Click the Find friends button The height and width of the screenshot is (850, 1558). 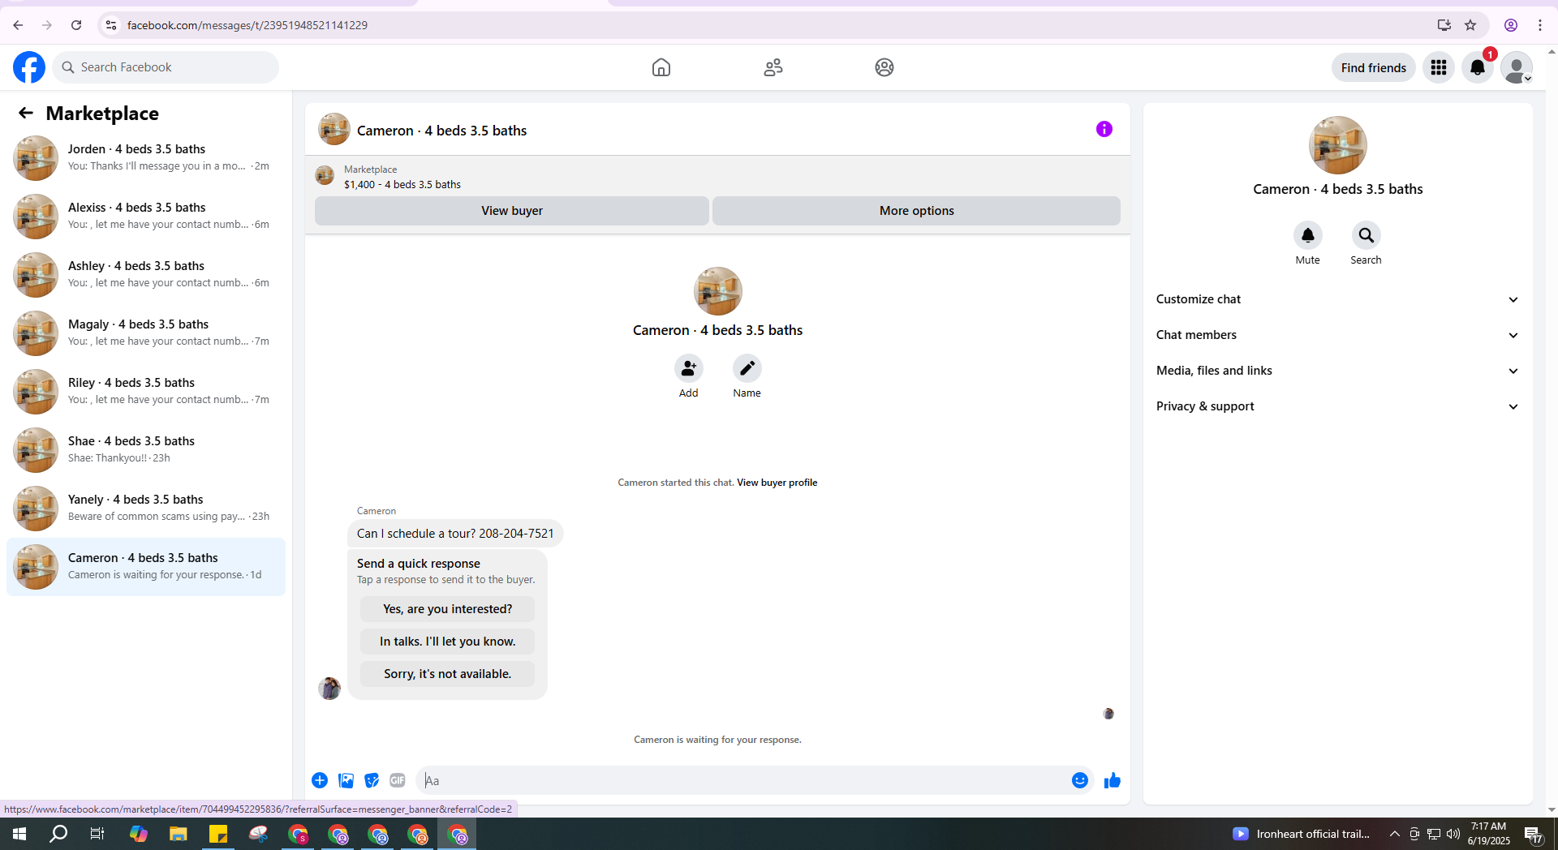point(1374,67)
